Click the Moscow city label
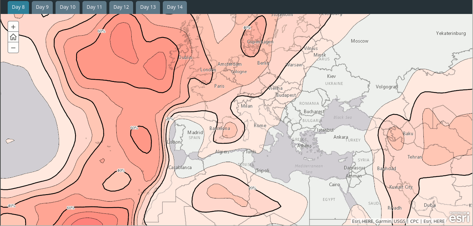 point(359,41)
